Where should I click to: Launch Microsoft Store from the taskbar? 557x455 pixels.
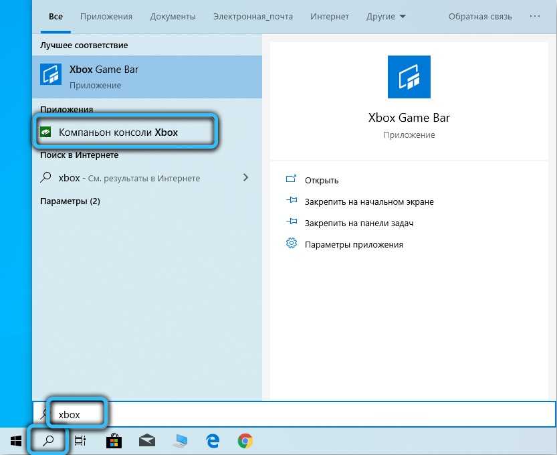tap(114, 441)
